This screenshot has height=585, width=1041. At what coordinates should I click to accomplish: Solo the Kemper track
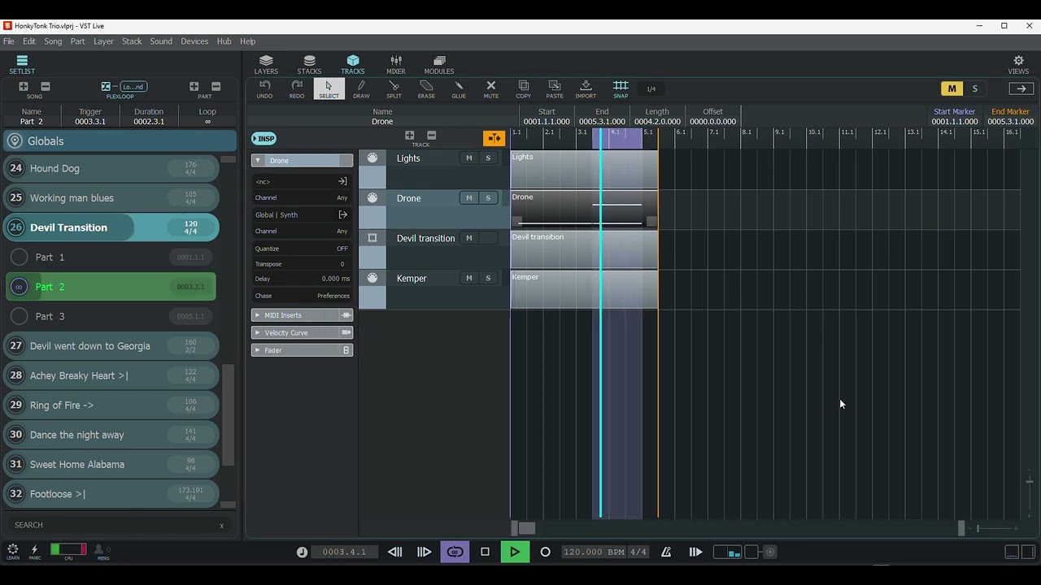[x=488, y=278]
